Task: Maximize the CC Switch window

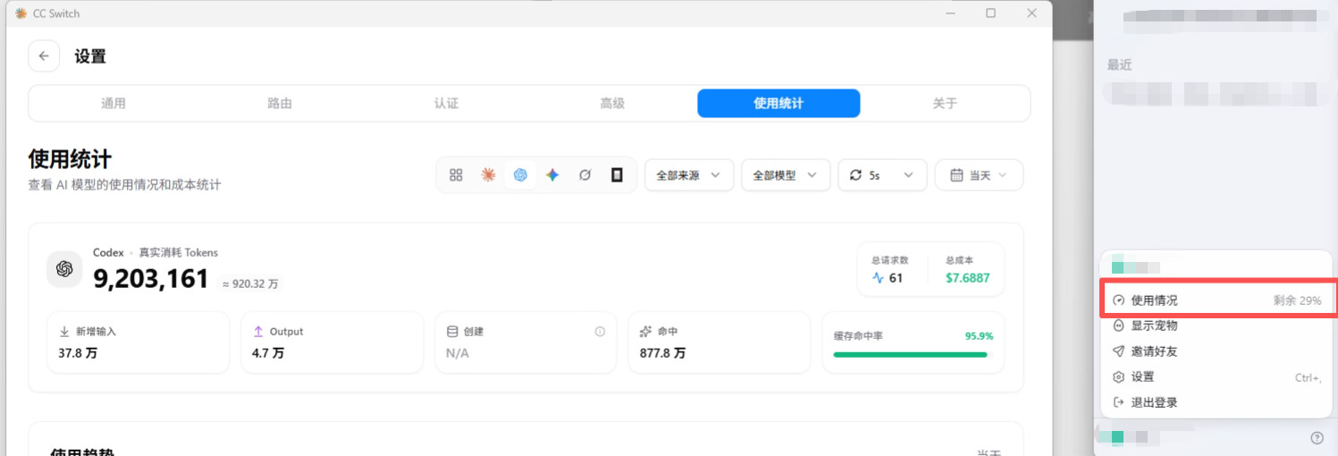Action: pyautogui.click(x=990, y=13)
